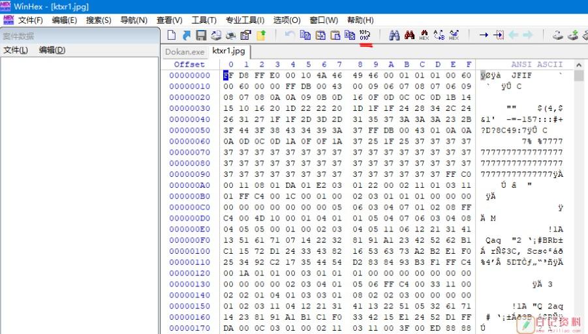Click offset 00000170 row label

coord(190,328)
